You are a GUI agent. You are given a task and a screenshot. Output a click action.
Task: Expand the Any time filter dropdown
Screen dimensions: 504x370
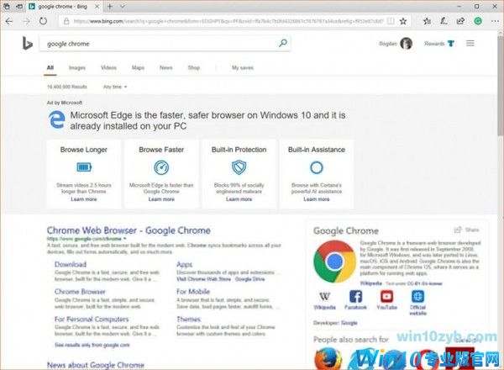115,87
